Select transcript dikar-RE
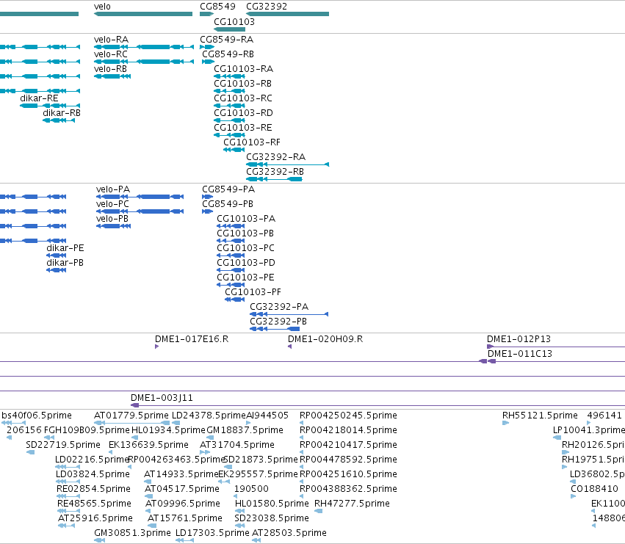This screenshot has width=625, height=544. (50, 106)
